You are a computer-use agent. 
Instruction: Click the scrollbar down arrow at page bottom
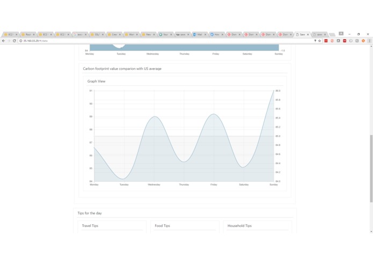tap(371, 231)
